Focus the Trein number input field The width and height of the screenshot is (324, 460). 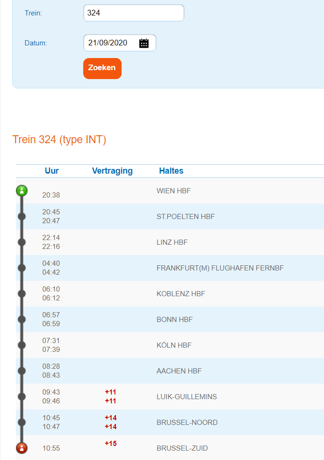pos(134,13)
